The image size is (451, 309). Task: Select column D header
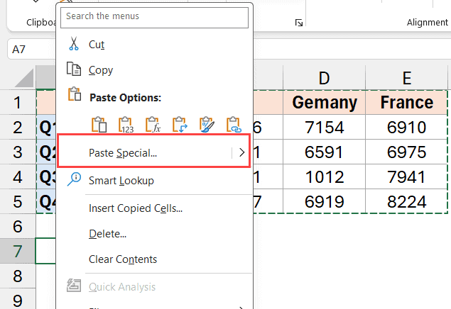pyautogui.click(x=324, y=78)
